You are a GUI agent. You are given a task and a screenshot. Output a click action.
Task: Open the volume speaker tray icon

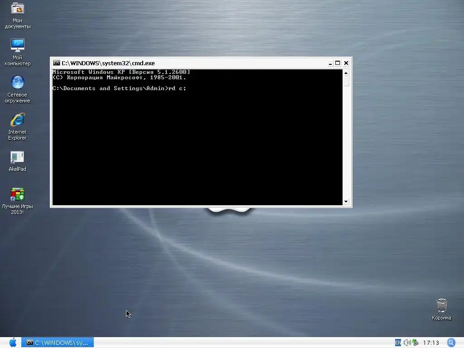(x=407, y=343)
